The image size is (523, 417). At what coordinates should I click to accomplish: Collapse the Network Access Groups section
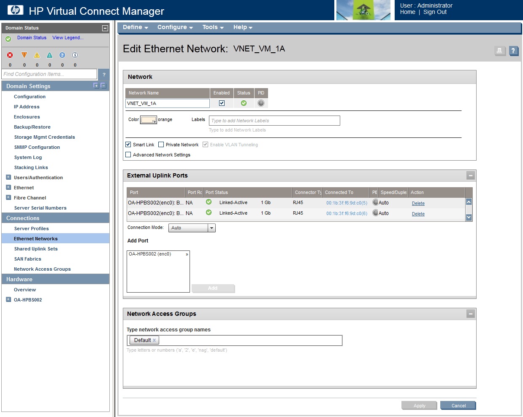pyautogui.click(x=471, y=314)
